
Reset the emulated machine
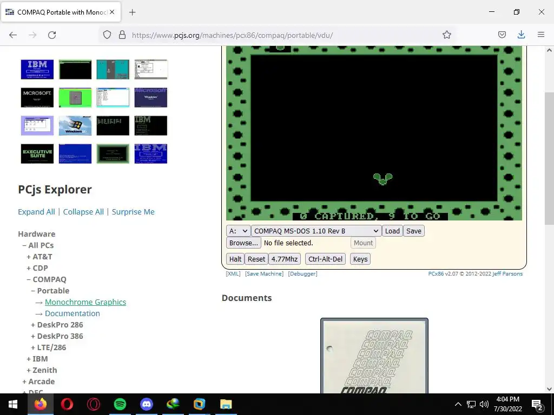[256, 259]
